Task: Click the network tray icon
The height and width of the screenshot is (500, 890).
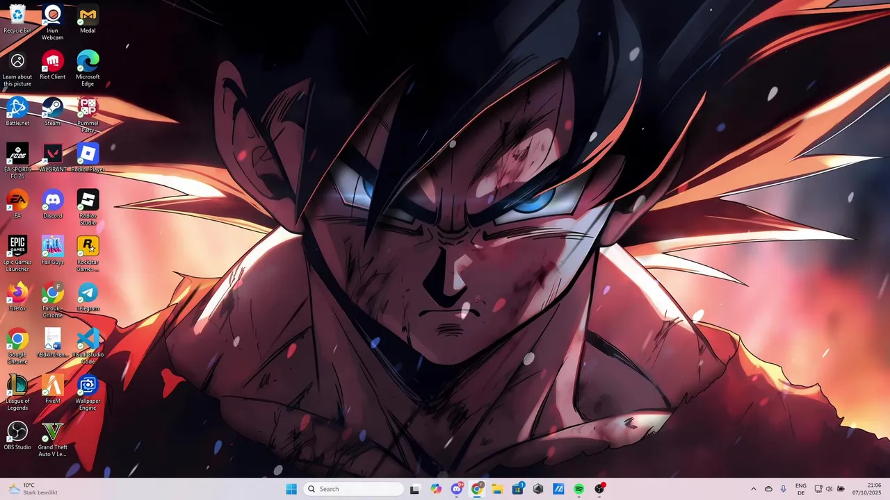Action: 818,489
